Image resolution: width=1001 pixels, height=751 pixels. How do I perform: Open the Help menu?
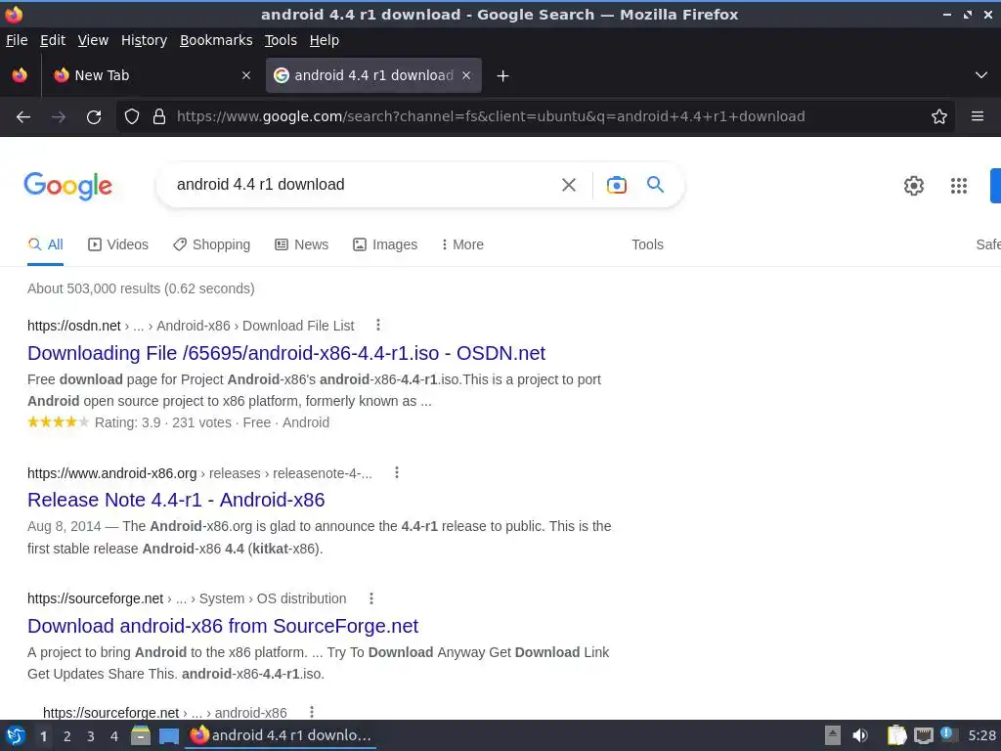click(325, 40)
